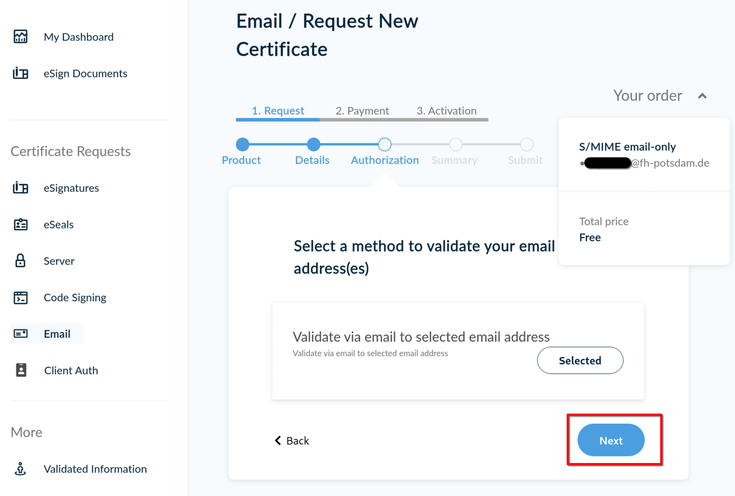Click the Product step circle
Screen dimensions: 735x496
242,144
